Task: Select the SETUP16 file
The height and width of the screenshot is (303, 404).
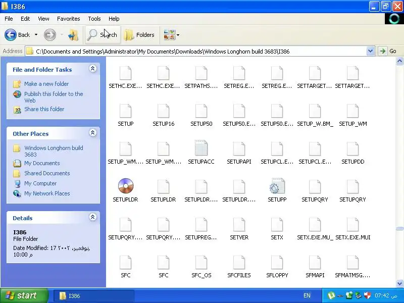Action: (x=163, y=114)
